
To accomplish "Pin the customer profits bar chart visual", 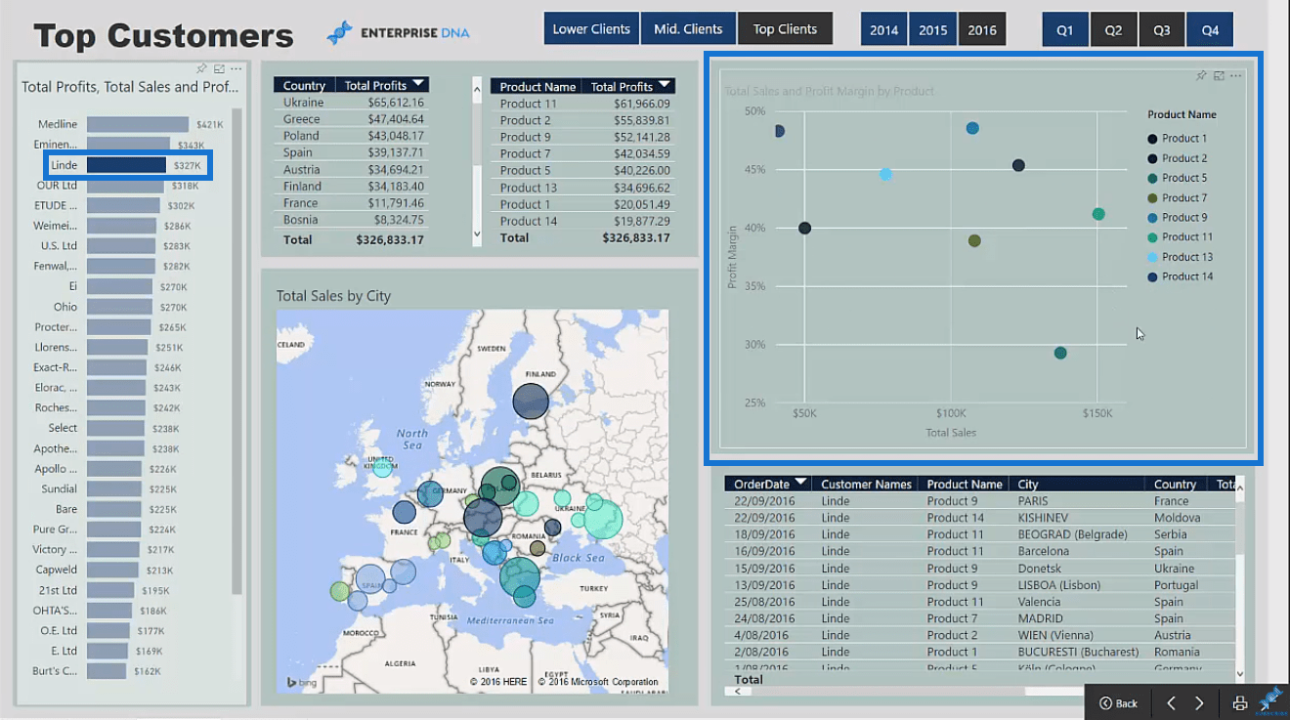I will click(201, 68).
